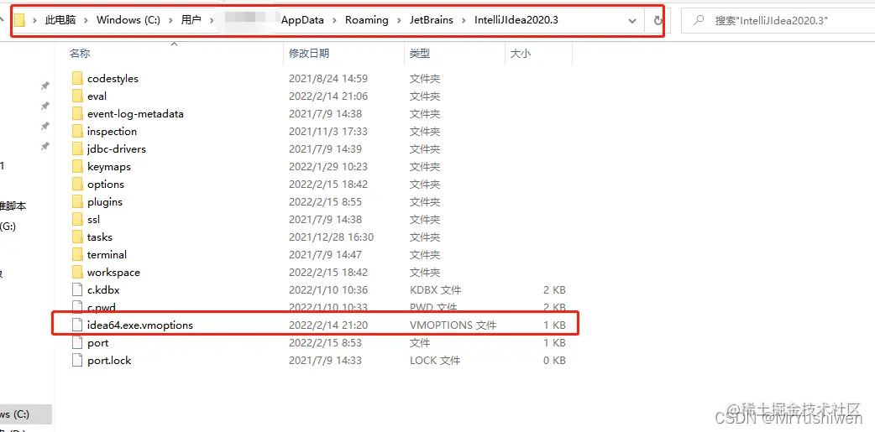Sort files by 大小 column header

520,54
